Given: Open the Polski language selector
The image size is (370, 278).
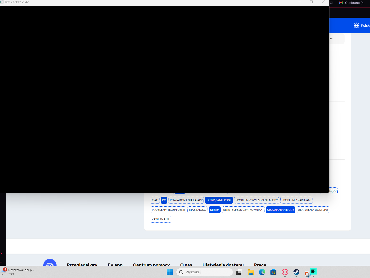Looking at the screenshot, I should click(361, 25).
